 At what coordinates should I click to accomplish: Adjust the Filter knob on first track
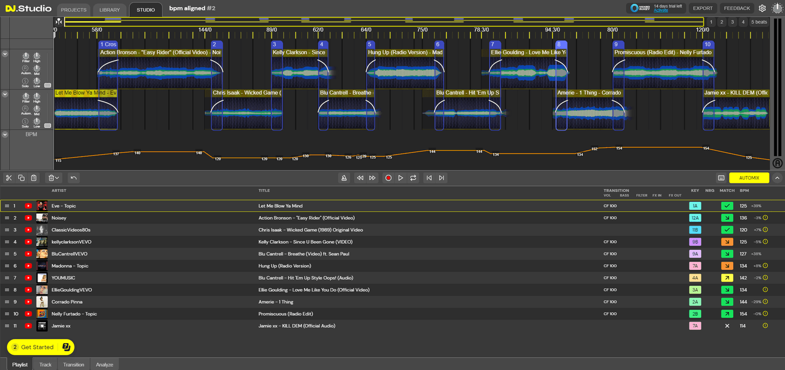pyautogui.click(x=25, y=56)
